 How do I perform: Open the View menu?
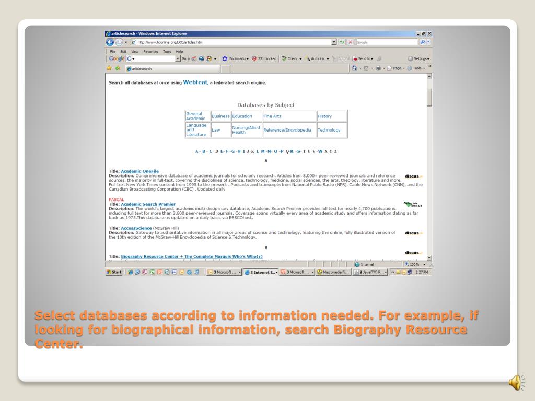click(x=135, y=52)
